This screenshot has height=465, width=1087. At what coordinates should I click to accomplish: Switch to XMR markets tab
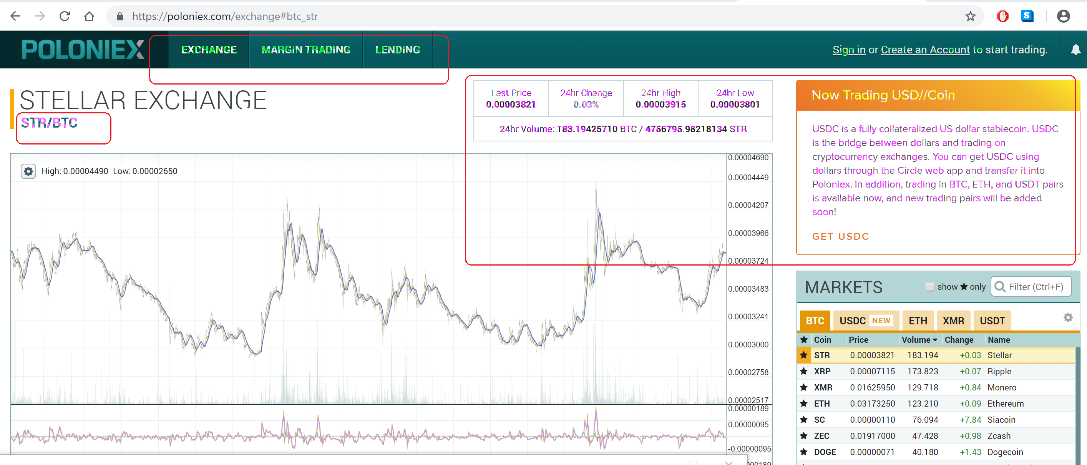click(953, 321)
